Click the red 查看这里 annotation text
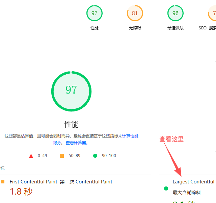The image size is (216, 203). (x=171, y=139)
